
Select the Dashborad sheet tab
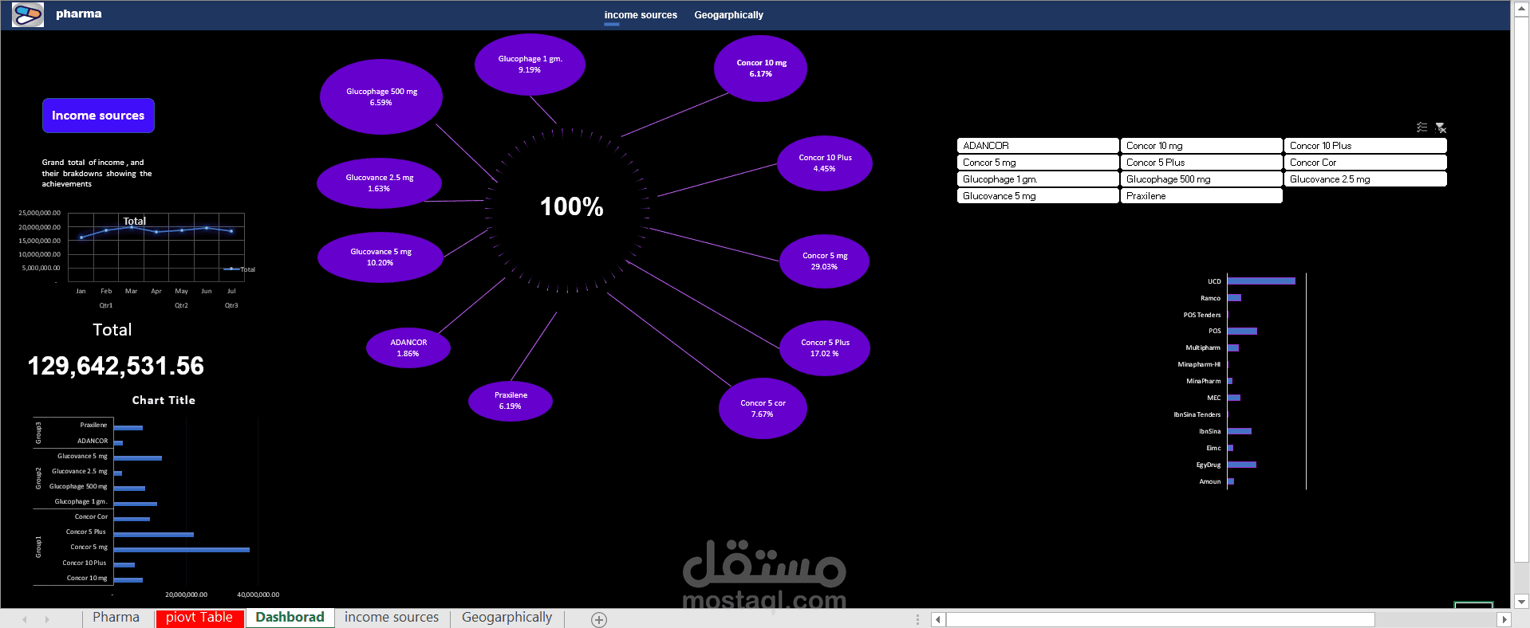click(x=290, y=618)
